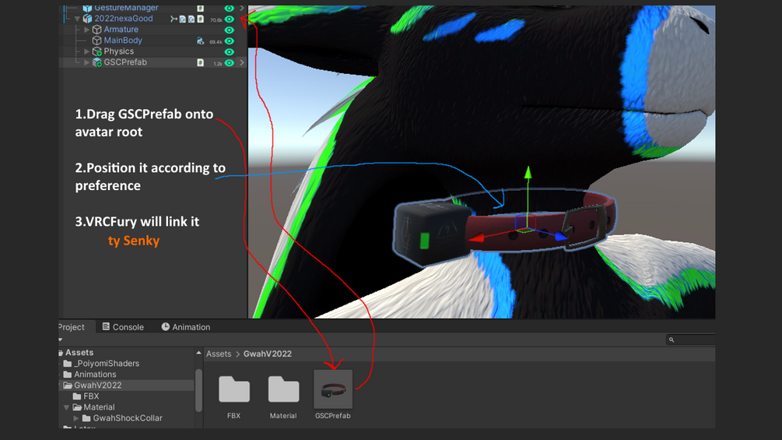Select GSCPrefab asset thumbnail in project
This screenshot has width=782, height=440.
point(333,389)
